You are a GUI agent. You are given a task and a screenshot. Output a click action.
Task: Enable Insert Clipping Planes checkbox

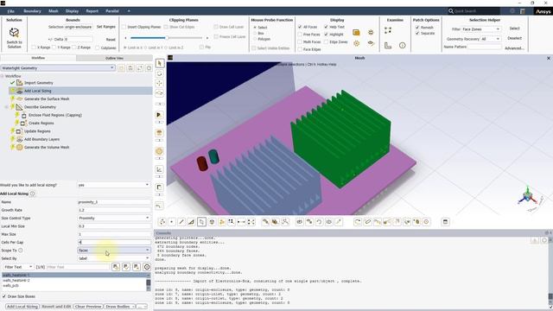point(124,27)
